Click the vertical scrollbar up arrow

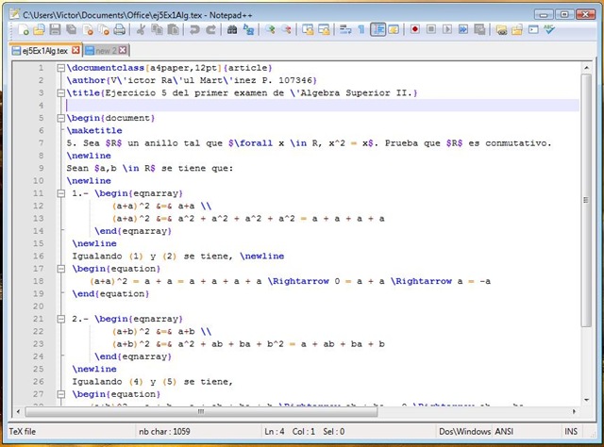[x=586, y=68]
